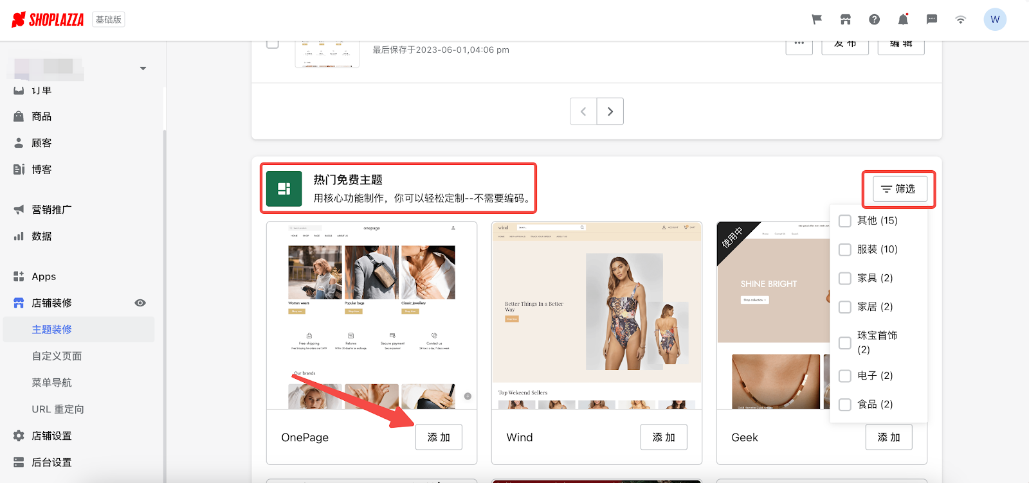This screenshot has width=1029, height=483.
Task: Open 顾客 in the sidebar
Action: coord(41,143)
